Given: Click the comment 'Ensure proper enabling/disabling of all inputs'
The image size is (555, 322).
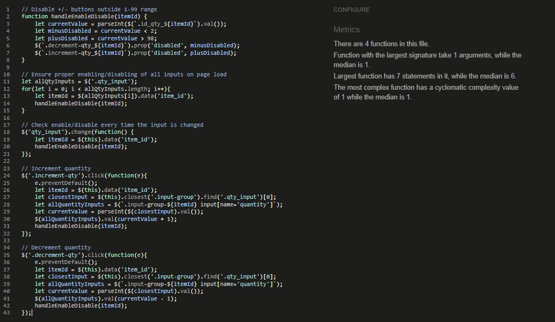Looking at the screenshot, I should pyautogui.click(x=124, y=74).
